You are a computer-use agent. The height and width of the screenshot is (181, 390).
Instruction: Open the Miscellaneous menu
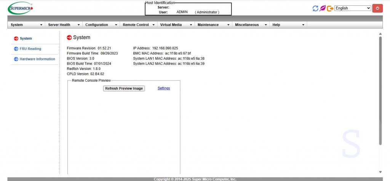pos(250,25)
